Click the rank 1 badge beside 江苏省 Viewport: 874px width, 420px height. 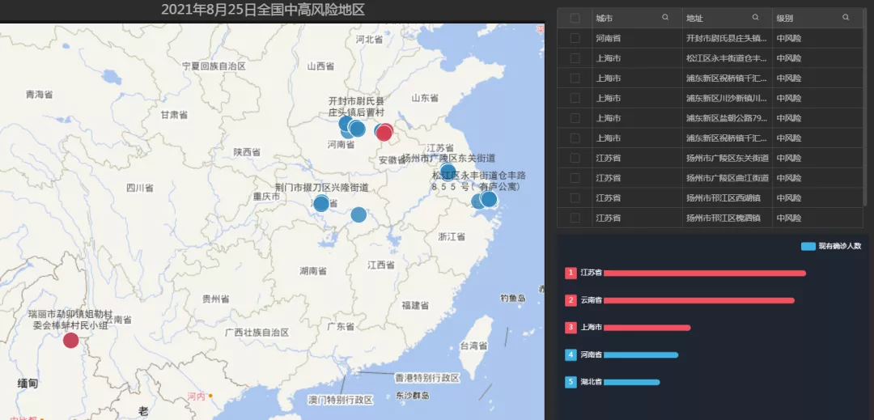point(571,273)
